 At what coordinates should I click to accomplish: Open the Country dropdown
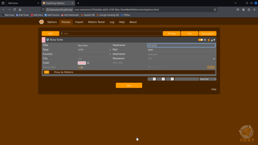coord(94,54)
